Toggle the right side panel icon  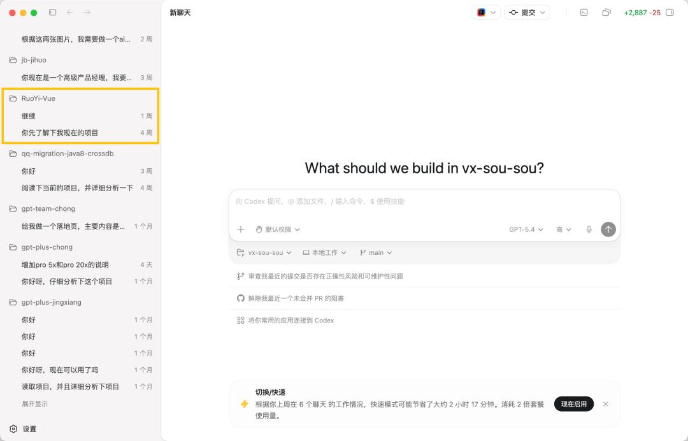click(x=670, y=13)
